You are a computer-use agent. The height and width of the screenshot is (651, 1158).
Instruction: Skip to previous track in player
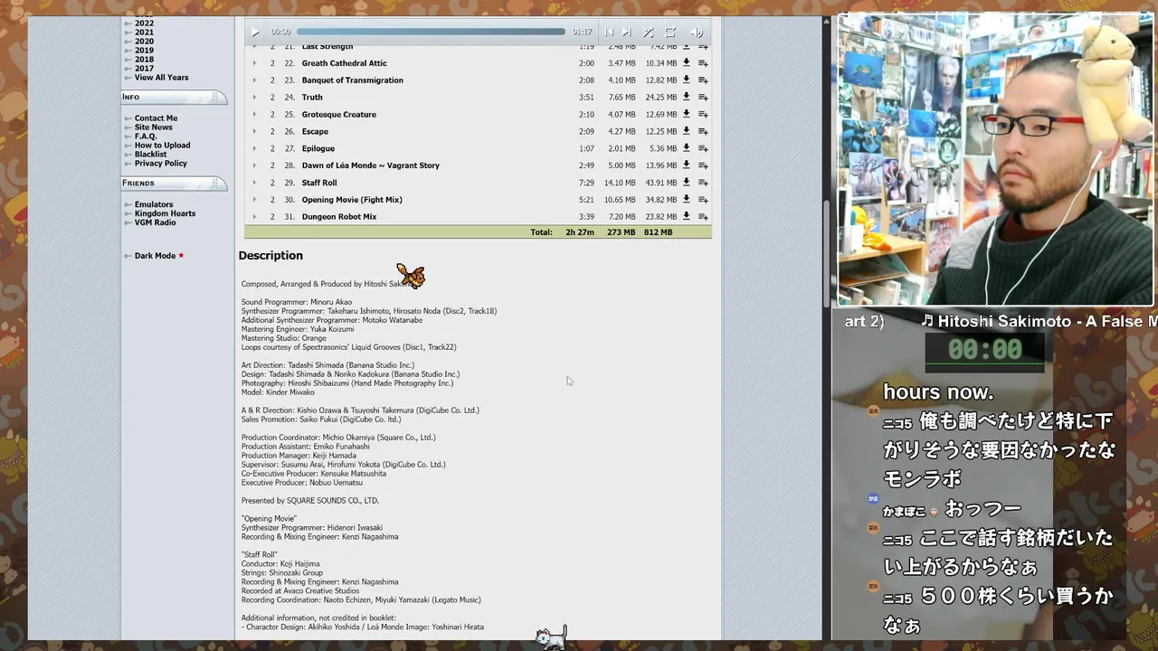coord(609,33)
